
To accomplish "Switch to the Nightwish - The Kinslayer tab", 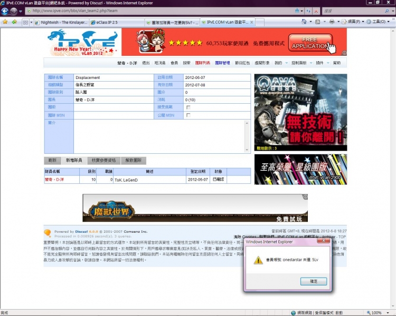I will point(62,23).
